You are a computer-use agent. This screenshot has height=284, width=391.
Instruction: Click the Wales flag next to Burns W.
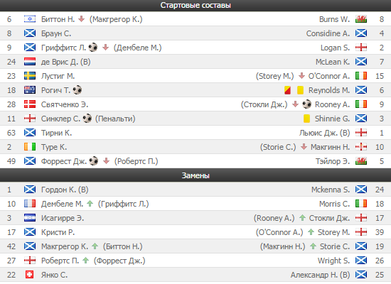[361, 19]
